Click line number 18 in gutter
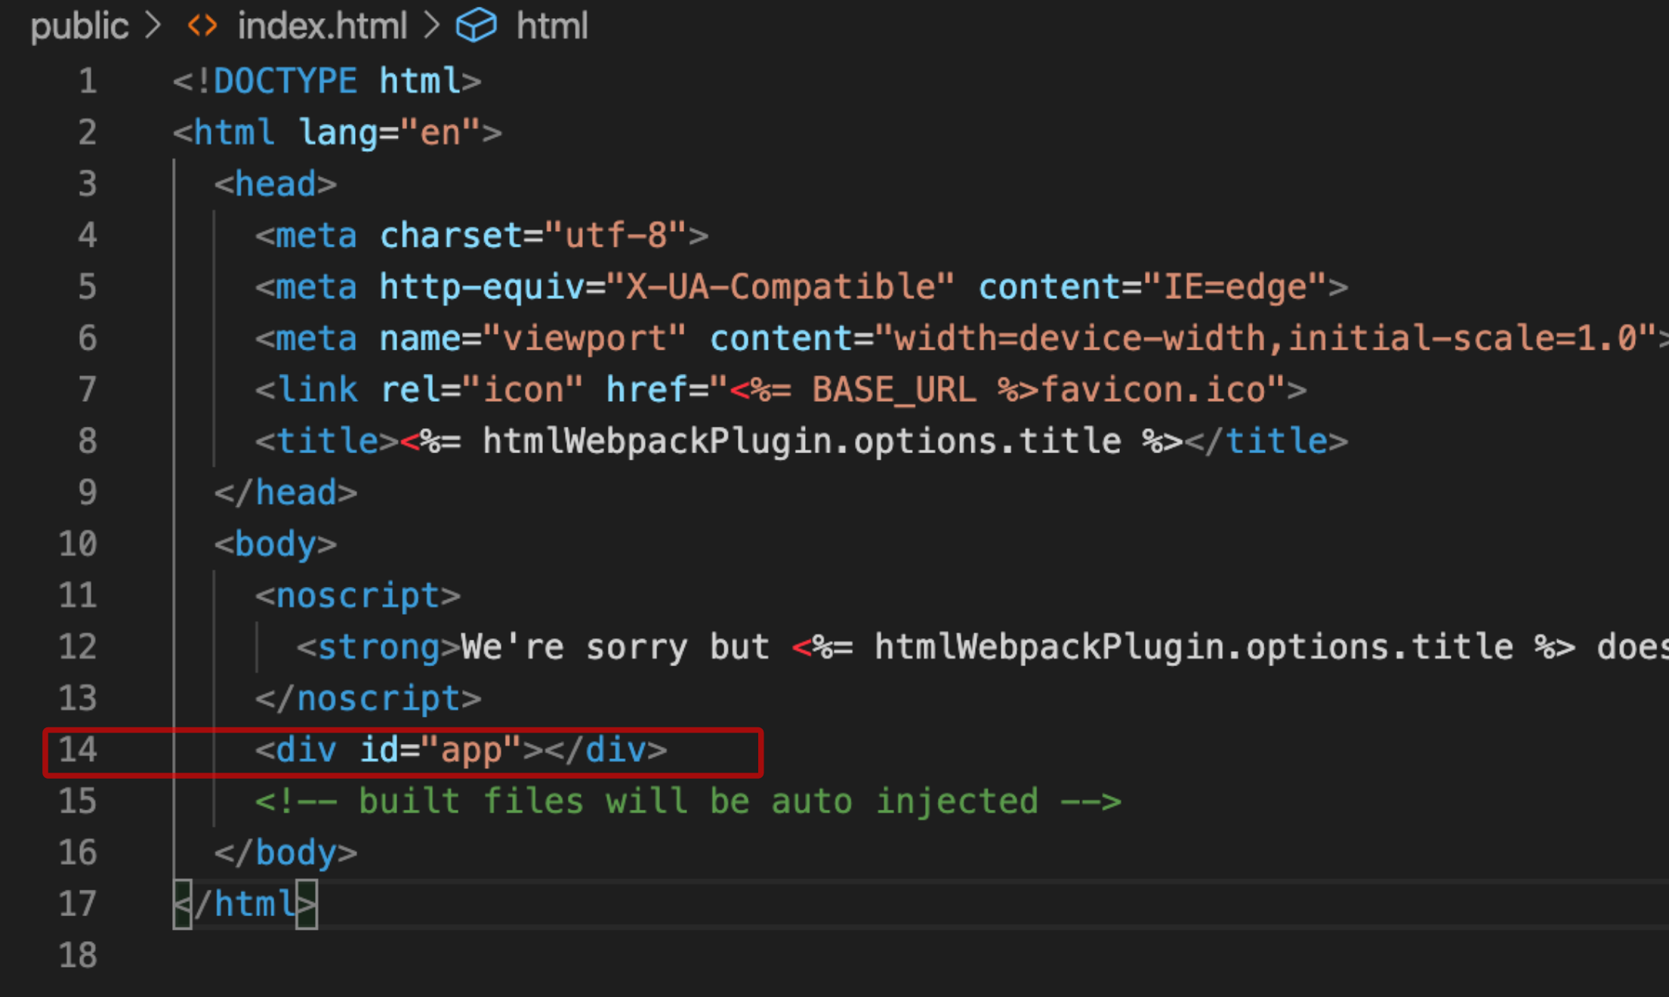This screenshot has width=1669, height=997. pyautogui.click(x=78, y=955)
